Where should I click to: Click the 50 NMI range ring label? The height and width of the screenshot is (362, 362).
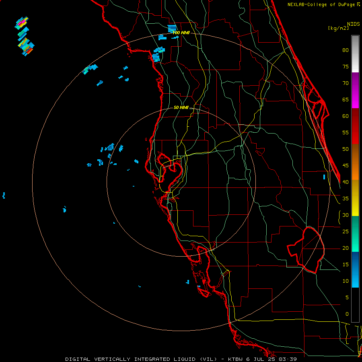pyautogui.click(x=181, y=107)
